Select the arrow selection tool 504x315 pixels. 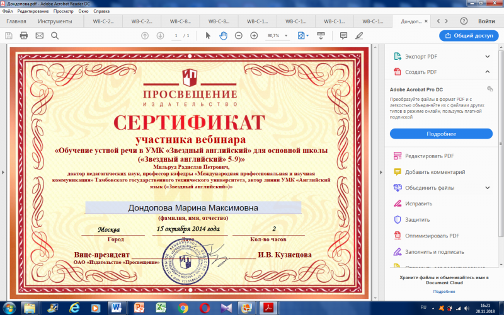208,36
